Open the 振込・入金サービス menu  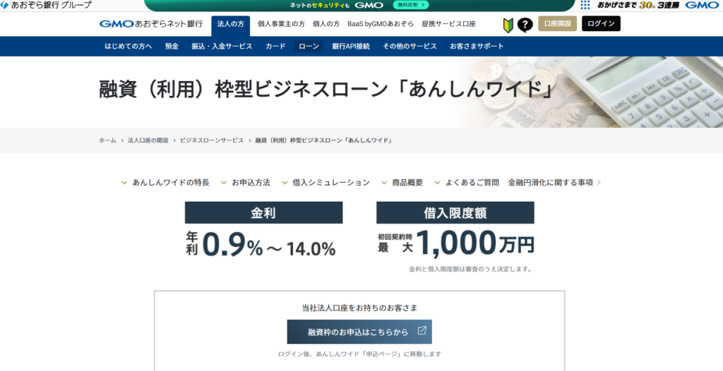click(222, 46)
